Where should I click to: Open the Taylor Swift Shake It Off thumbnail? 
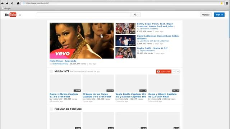[125, 53]
